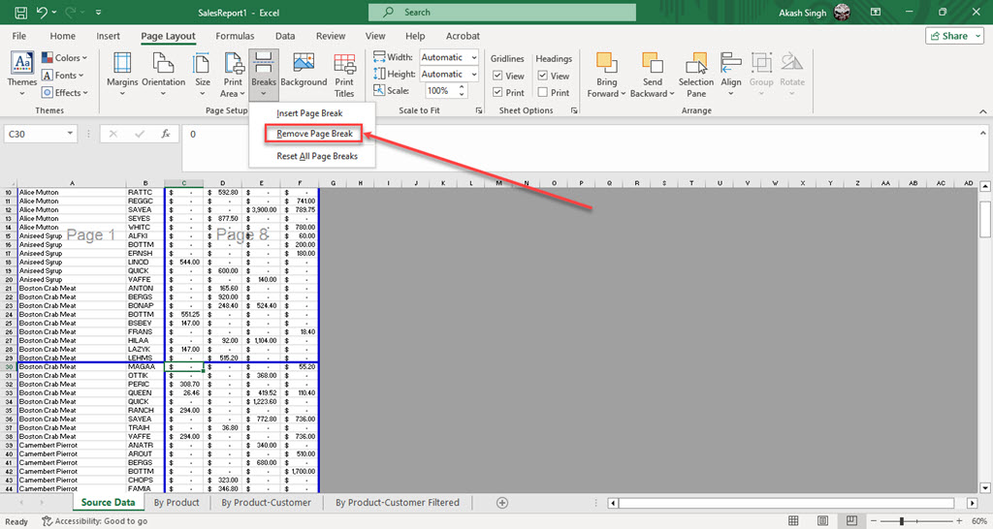Click zoom slider handle in status bar
The height and width of the screenshot is (529, 993).
(x=901, y=521)
